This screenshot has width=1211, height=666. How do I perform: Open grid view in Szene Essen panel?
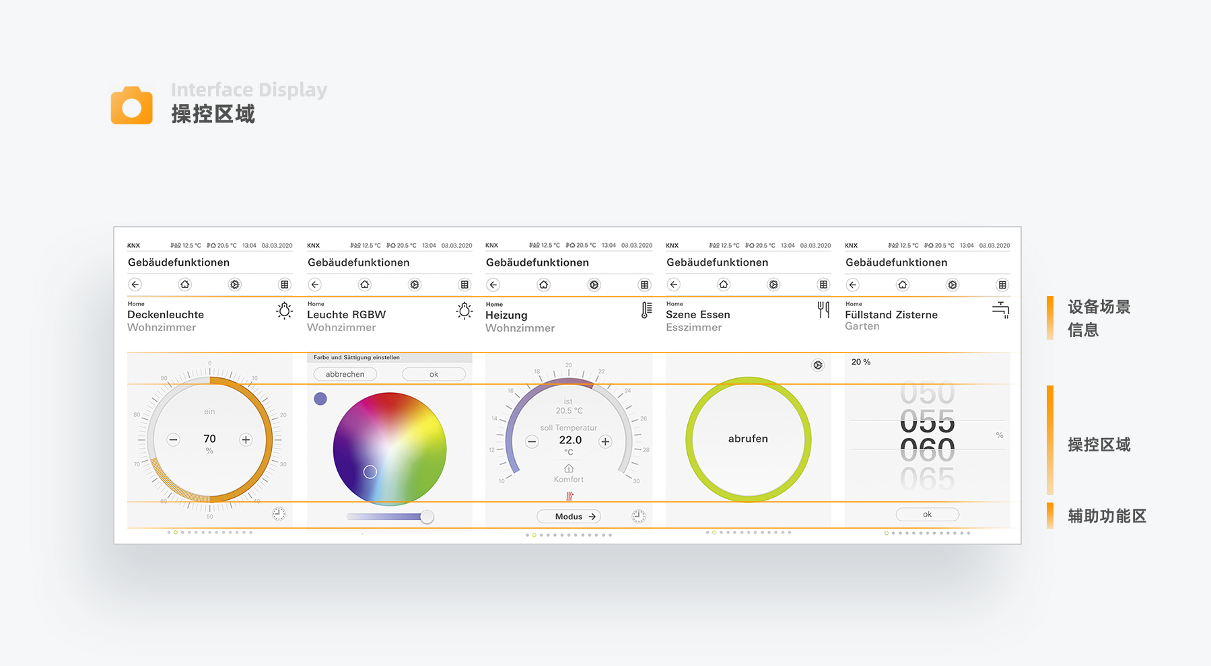click(x=823, y=285)
